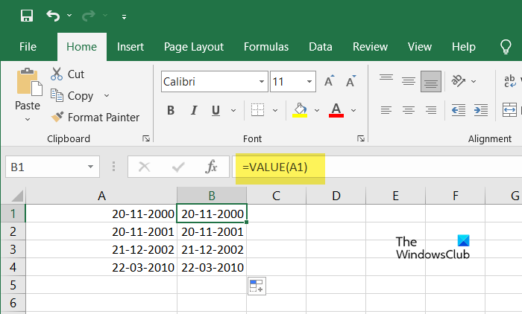Apply the red Font Color
This screenshot has width=522, height=314.
pyautogui.click(x=336, y=110)
